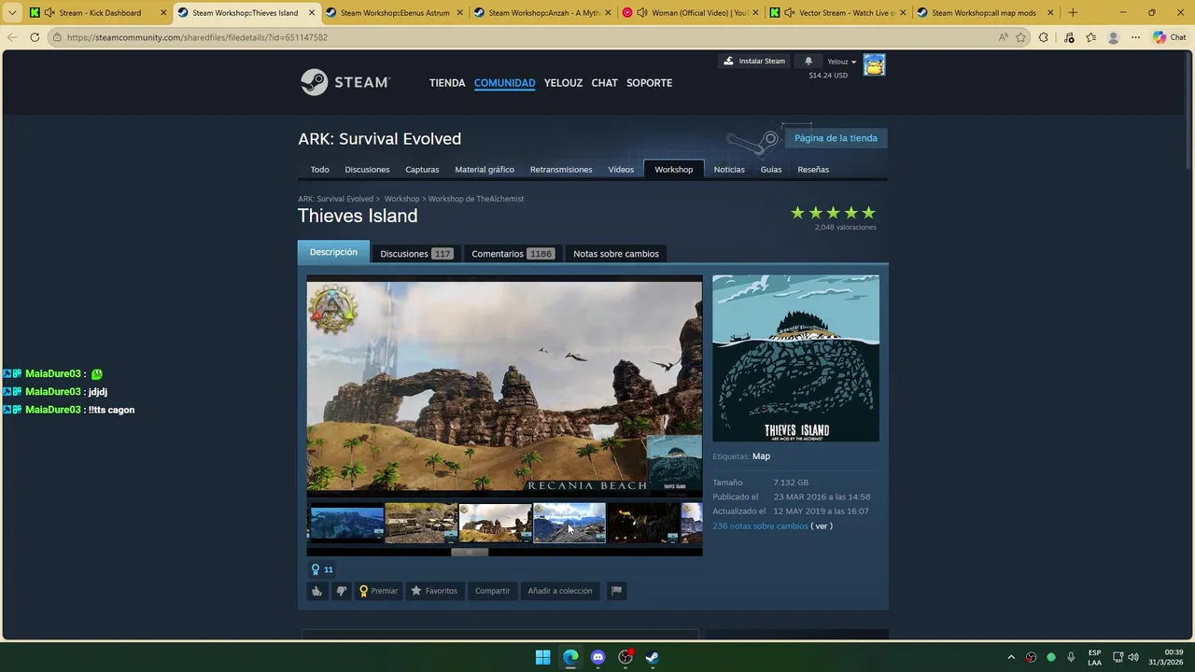This screenshot has width=1195, height=672.
Task: Open Comentarios 1186 tab
Action: coord(513,253)
